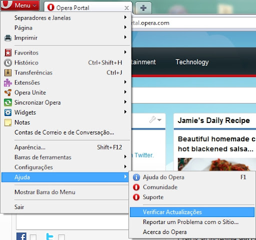Click the Widgets gear icon
Screen dimensions: 256x240
point(8,112)
